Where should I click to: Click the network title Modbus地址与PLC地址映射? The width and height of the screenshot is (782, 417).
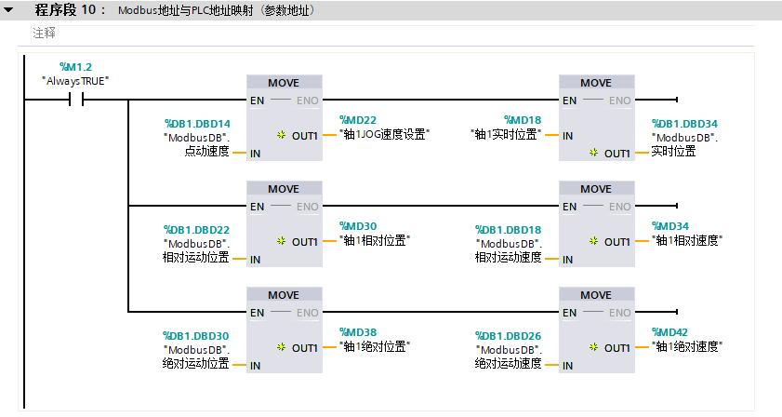(x=218, y=11)
